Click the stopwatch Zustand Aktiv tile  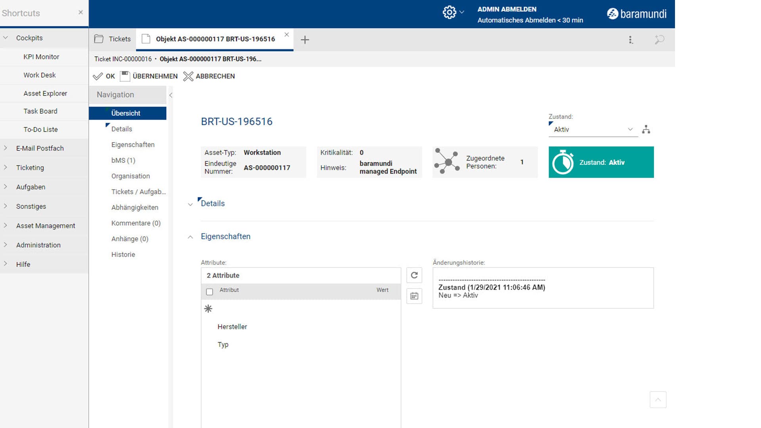coord(601,162)
